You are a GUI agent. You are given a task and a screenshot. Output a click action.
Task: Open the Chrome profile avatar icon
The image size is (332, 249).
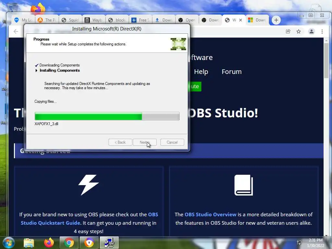tap(312, 31)
